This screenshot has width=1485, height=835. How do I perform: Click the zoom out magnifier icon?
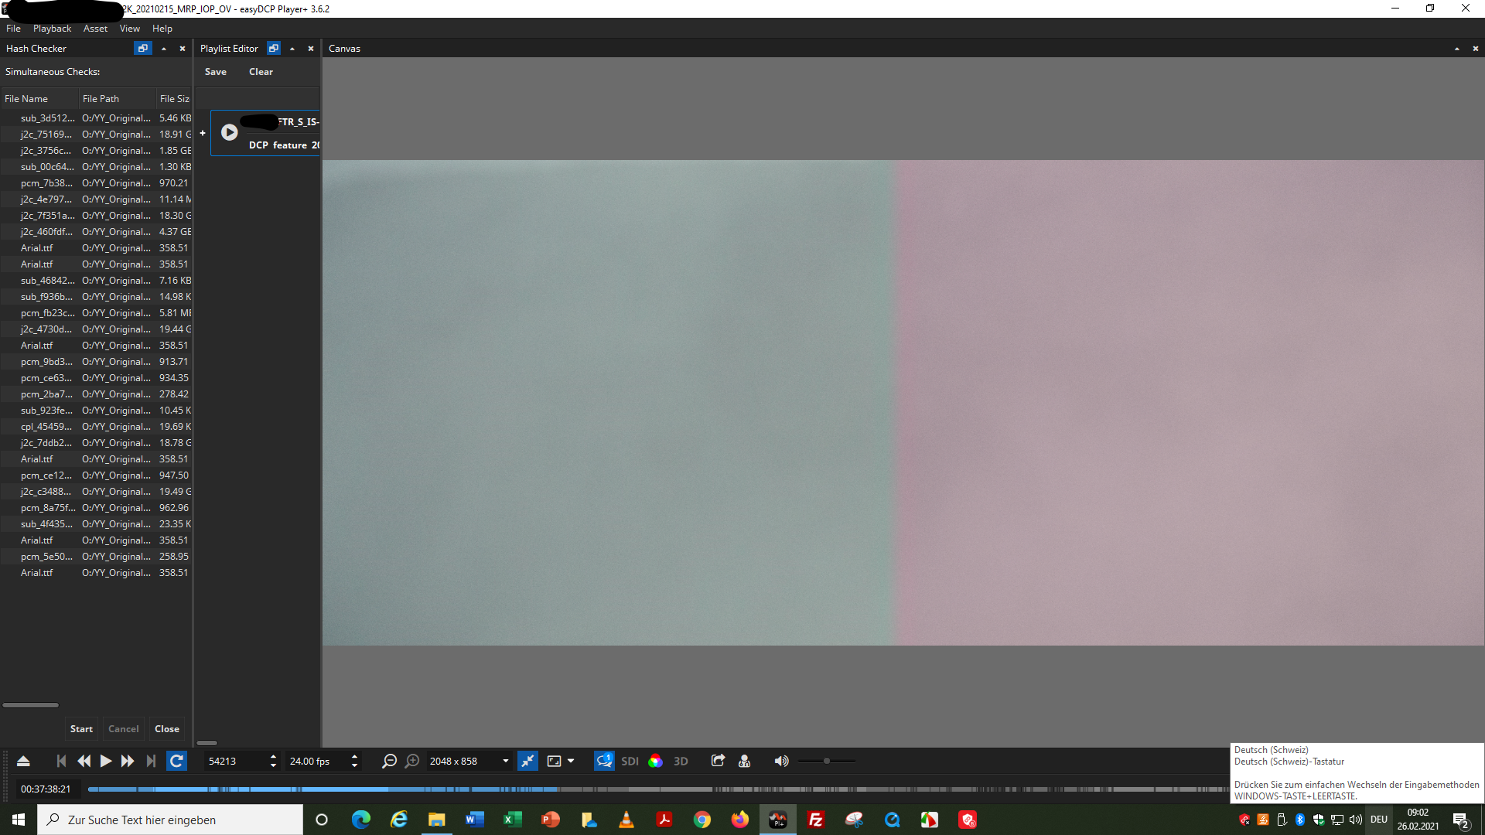click(389, 761)
